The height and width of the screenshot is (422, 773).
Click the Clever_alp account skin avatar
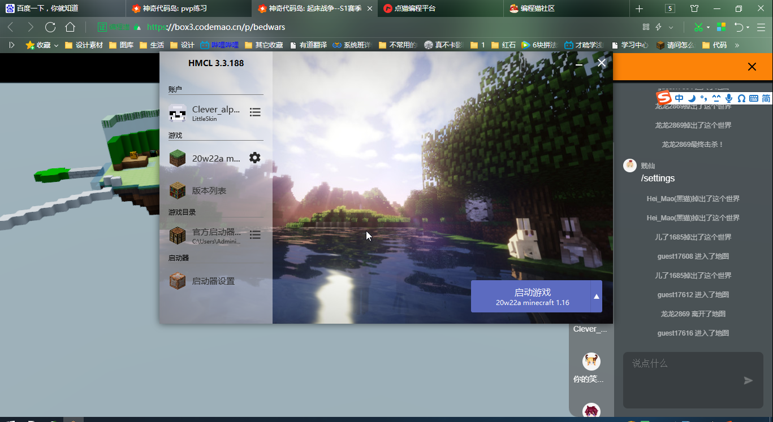click(178, 113)
